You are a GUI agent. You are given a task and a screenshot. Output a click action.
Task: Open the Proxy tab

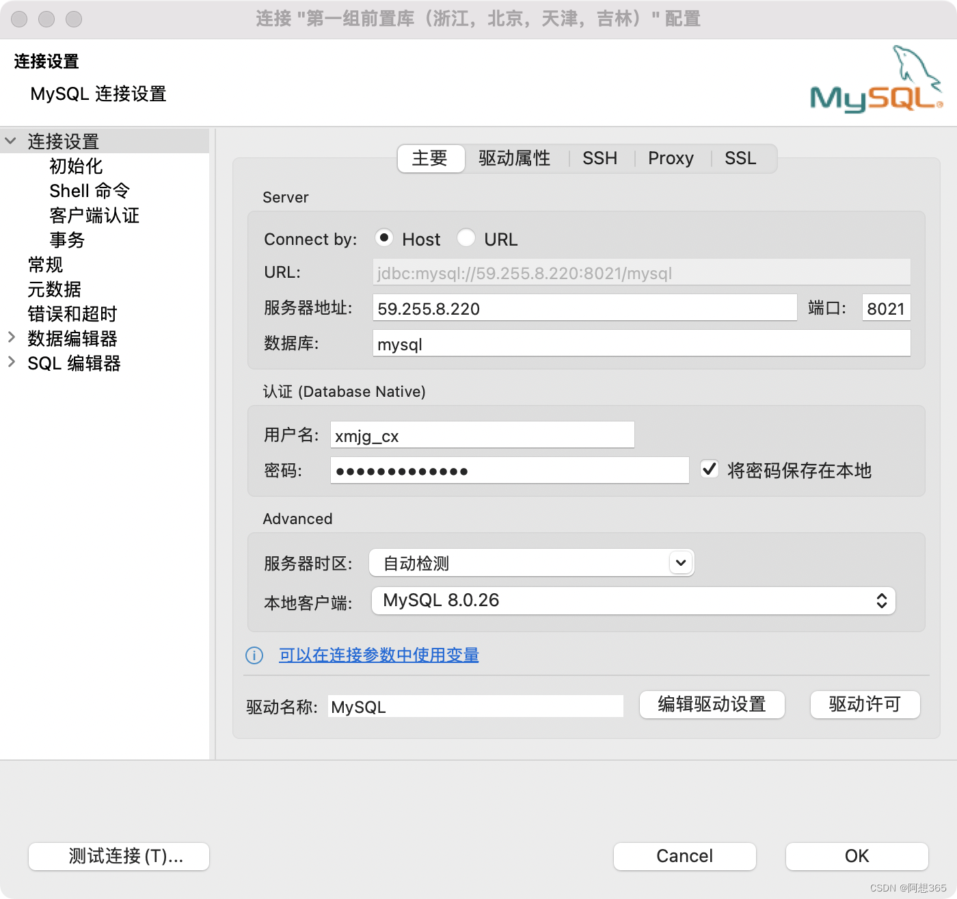coord(671,158)
